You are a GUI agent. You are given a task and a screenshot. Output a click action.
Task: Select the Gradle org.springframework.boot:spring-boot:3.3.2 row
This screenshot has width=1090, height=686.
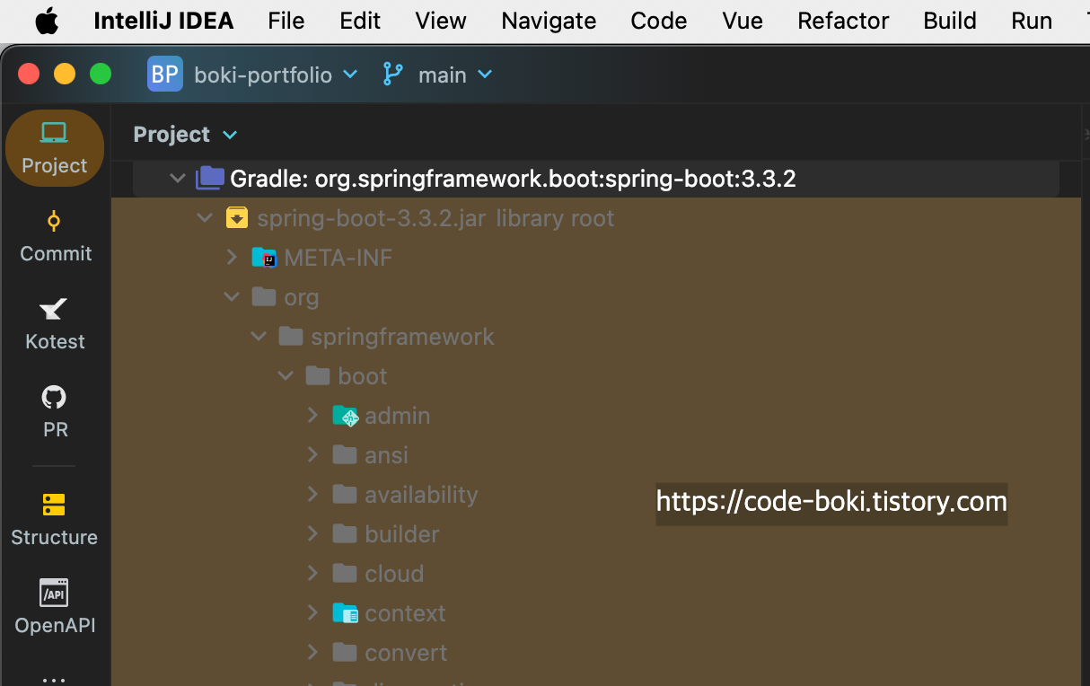596,179
